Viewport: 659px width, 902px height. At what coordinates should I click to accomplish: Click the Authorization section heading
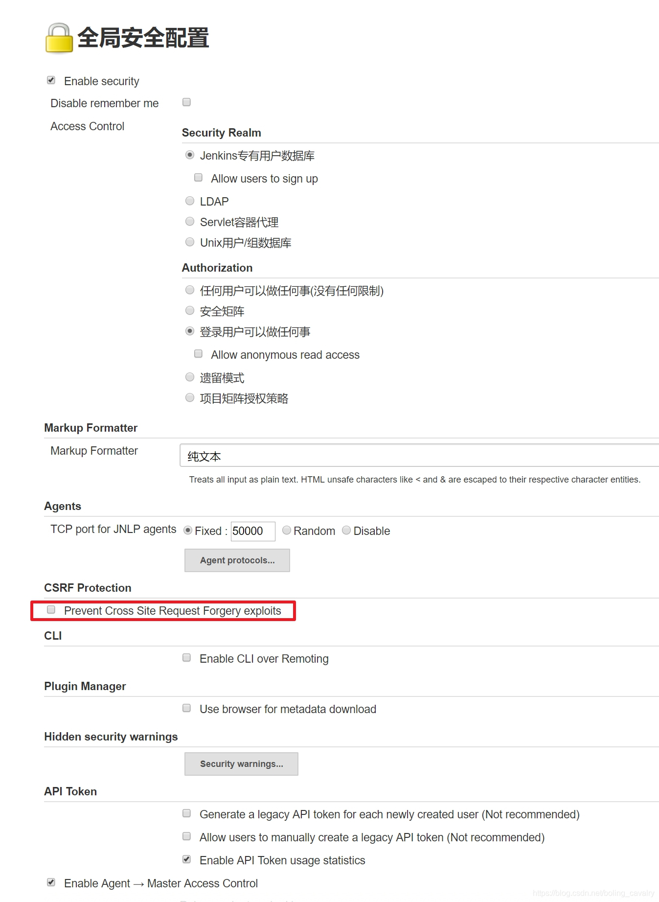[217, 268]
